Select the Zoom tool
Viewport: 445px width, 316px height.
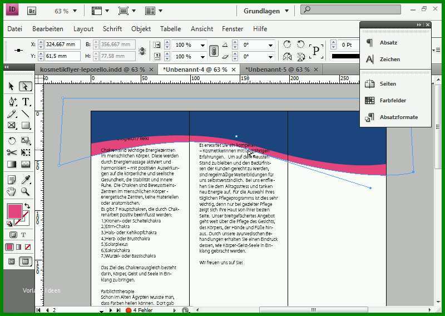tap(26, 191)
